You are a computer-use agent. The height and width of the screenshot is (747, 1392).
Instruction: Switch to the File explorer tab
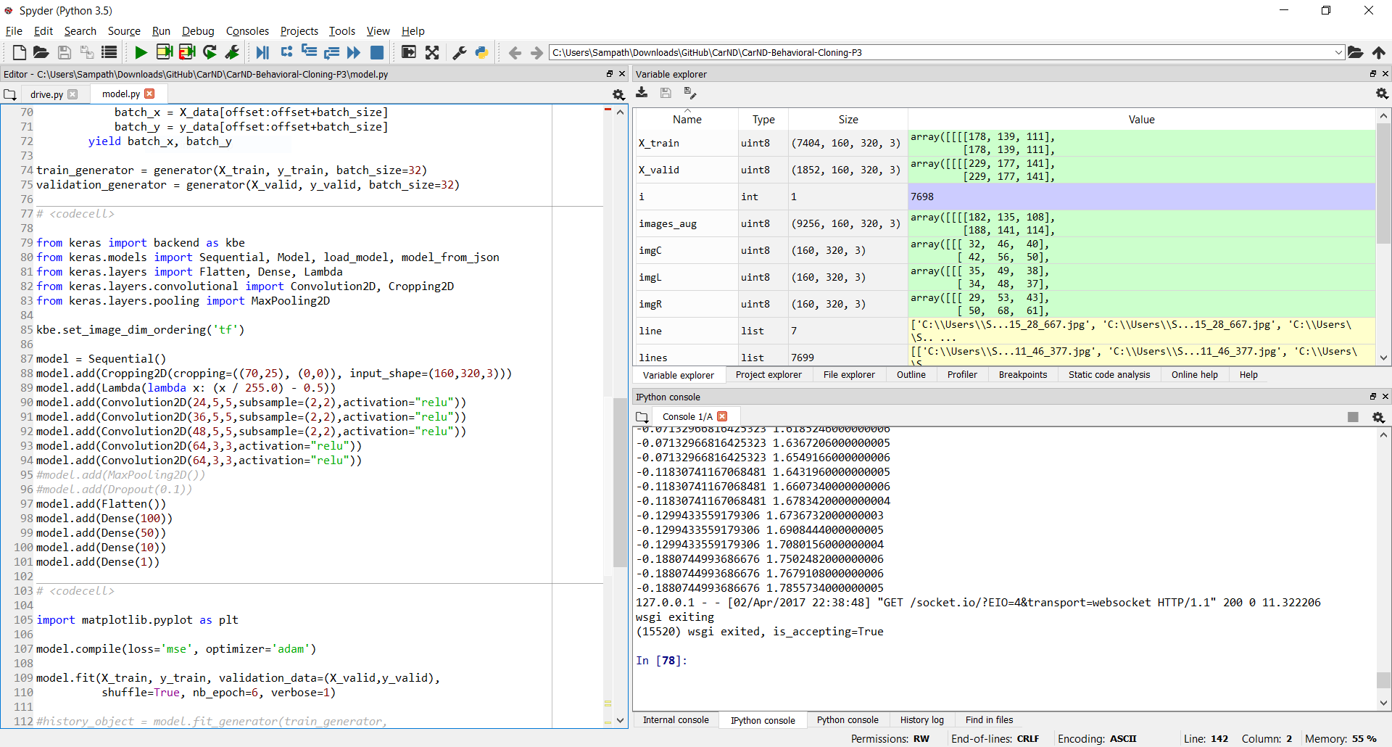[x=849, y=375]
